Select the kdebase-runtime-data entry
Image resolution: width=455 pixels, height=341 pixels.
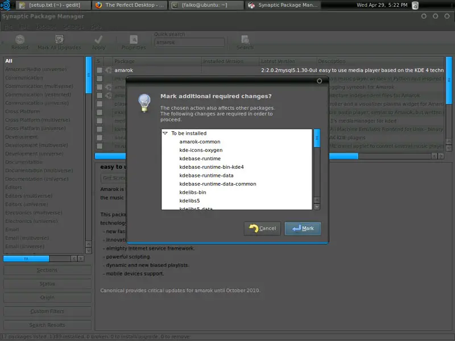206,176
